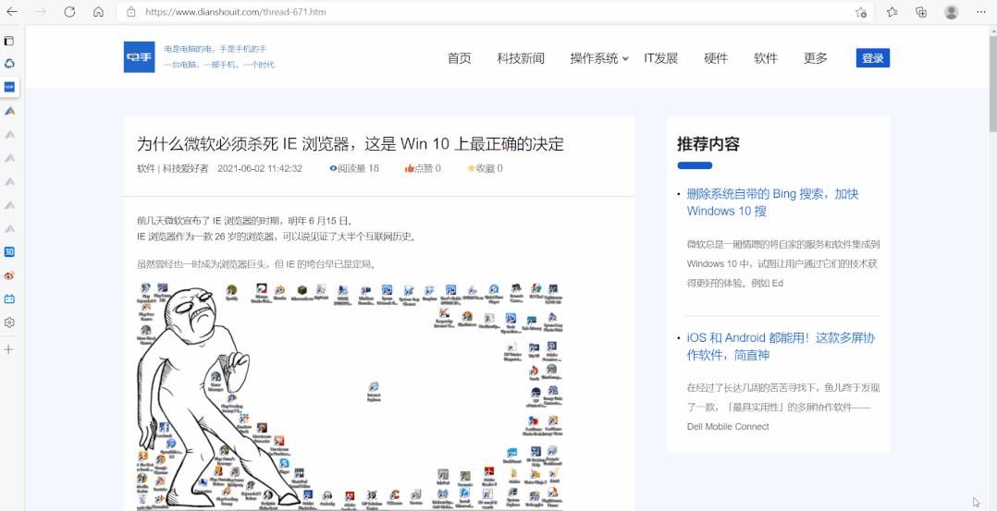Open the user profile menu
Screen dimensions: 997x511
point(951,12)
